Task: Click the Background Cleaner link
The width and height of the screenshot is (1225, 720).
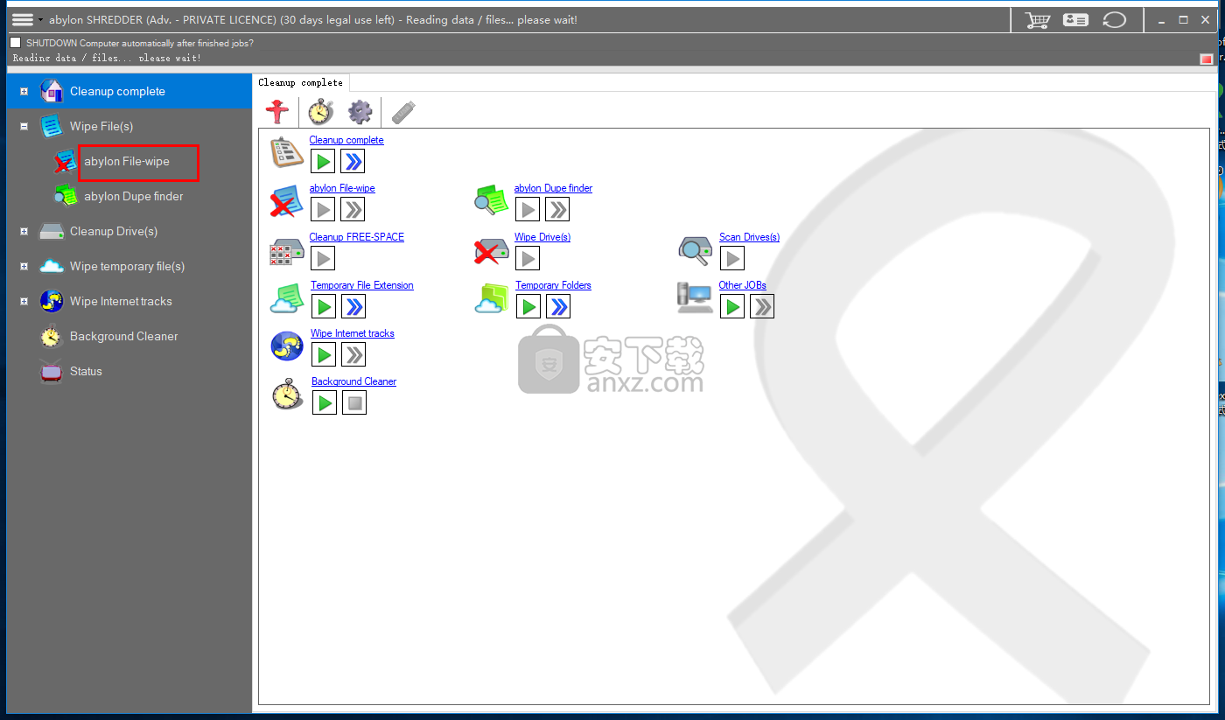Action: pyautogui.click(x=354, y=381)
